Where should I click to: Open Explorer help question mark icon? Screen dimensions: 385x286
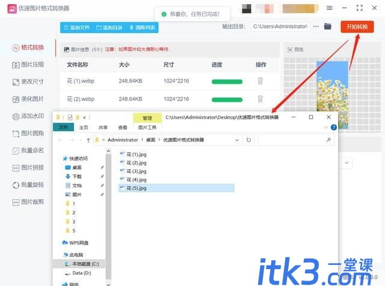coord(334,127)
